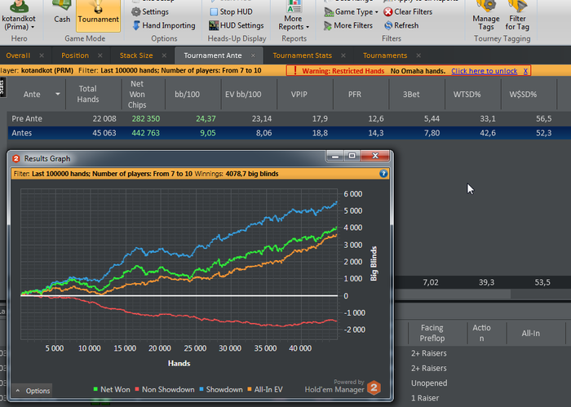
Task: Expand the graph Options panel
Action: tap(33, 391)
